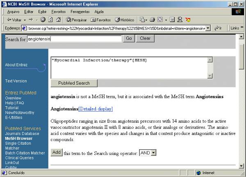Open the Edit icon dropdown arrow
Image resolution: width=246 pixels, height=177 pixels.
(x=166, y=20)
